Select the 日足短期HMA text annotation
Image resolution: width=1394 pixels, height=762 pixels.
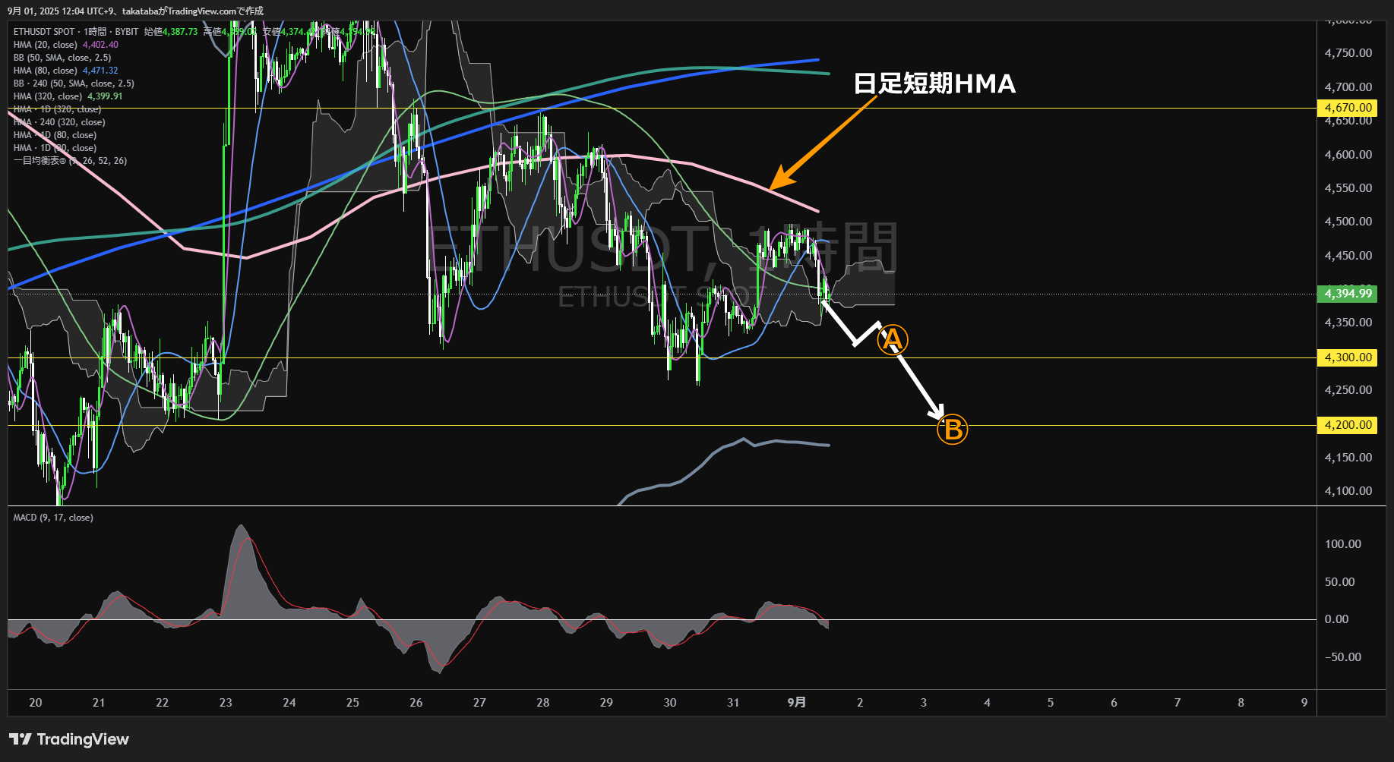point(934,83)
